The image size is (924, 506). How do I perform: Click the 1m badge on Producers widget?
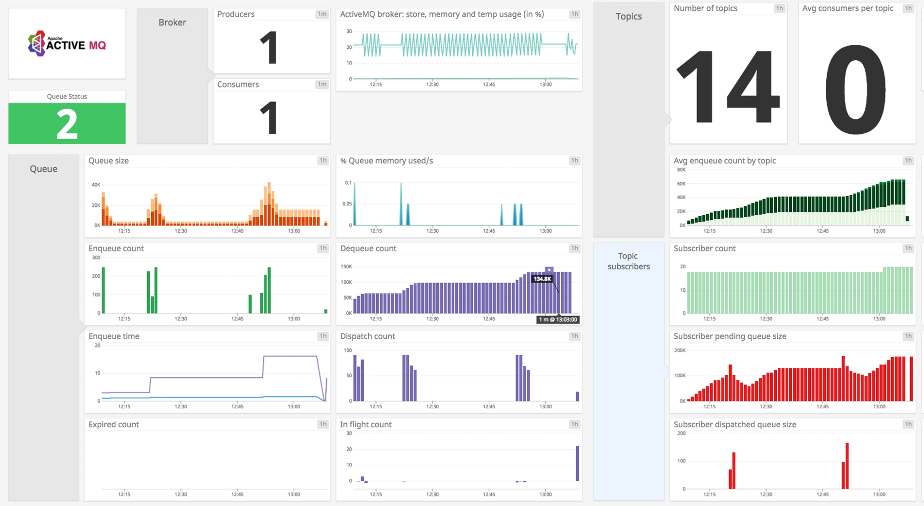click(x=322, y=14)
